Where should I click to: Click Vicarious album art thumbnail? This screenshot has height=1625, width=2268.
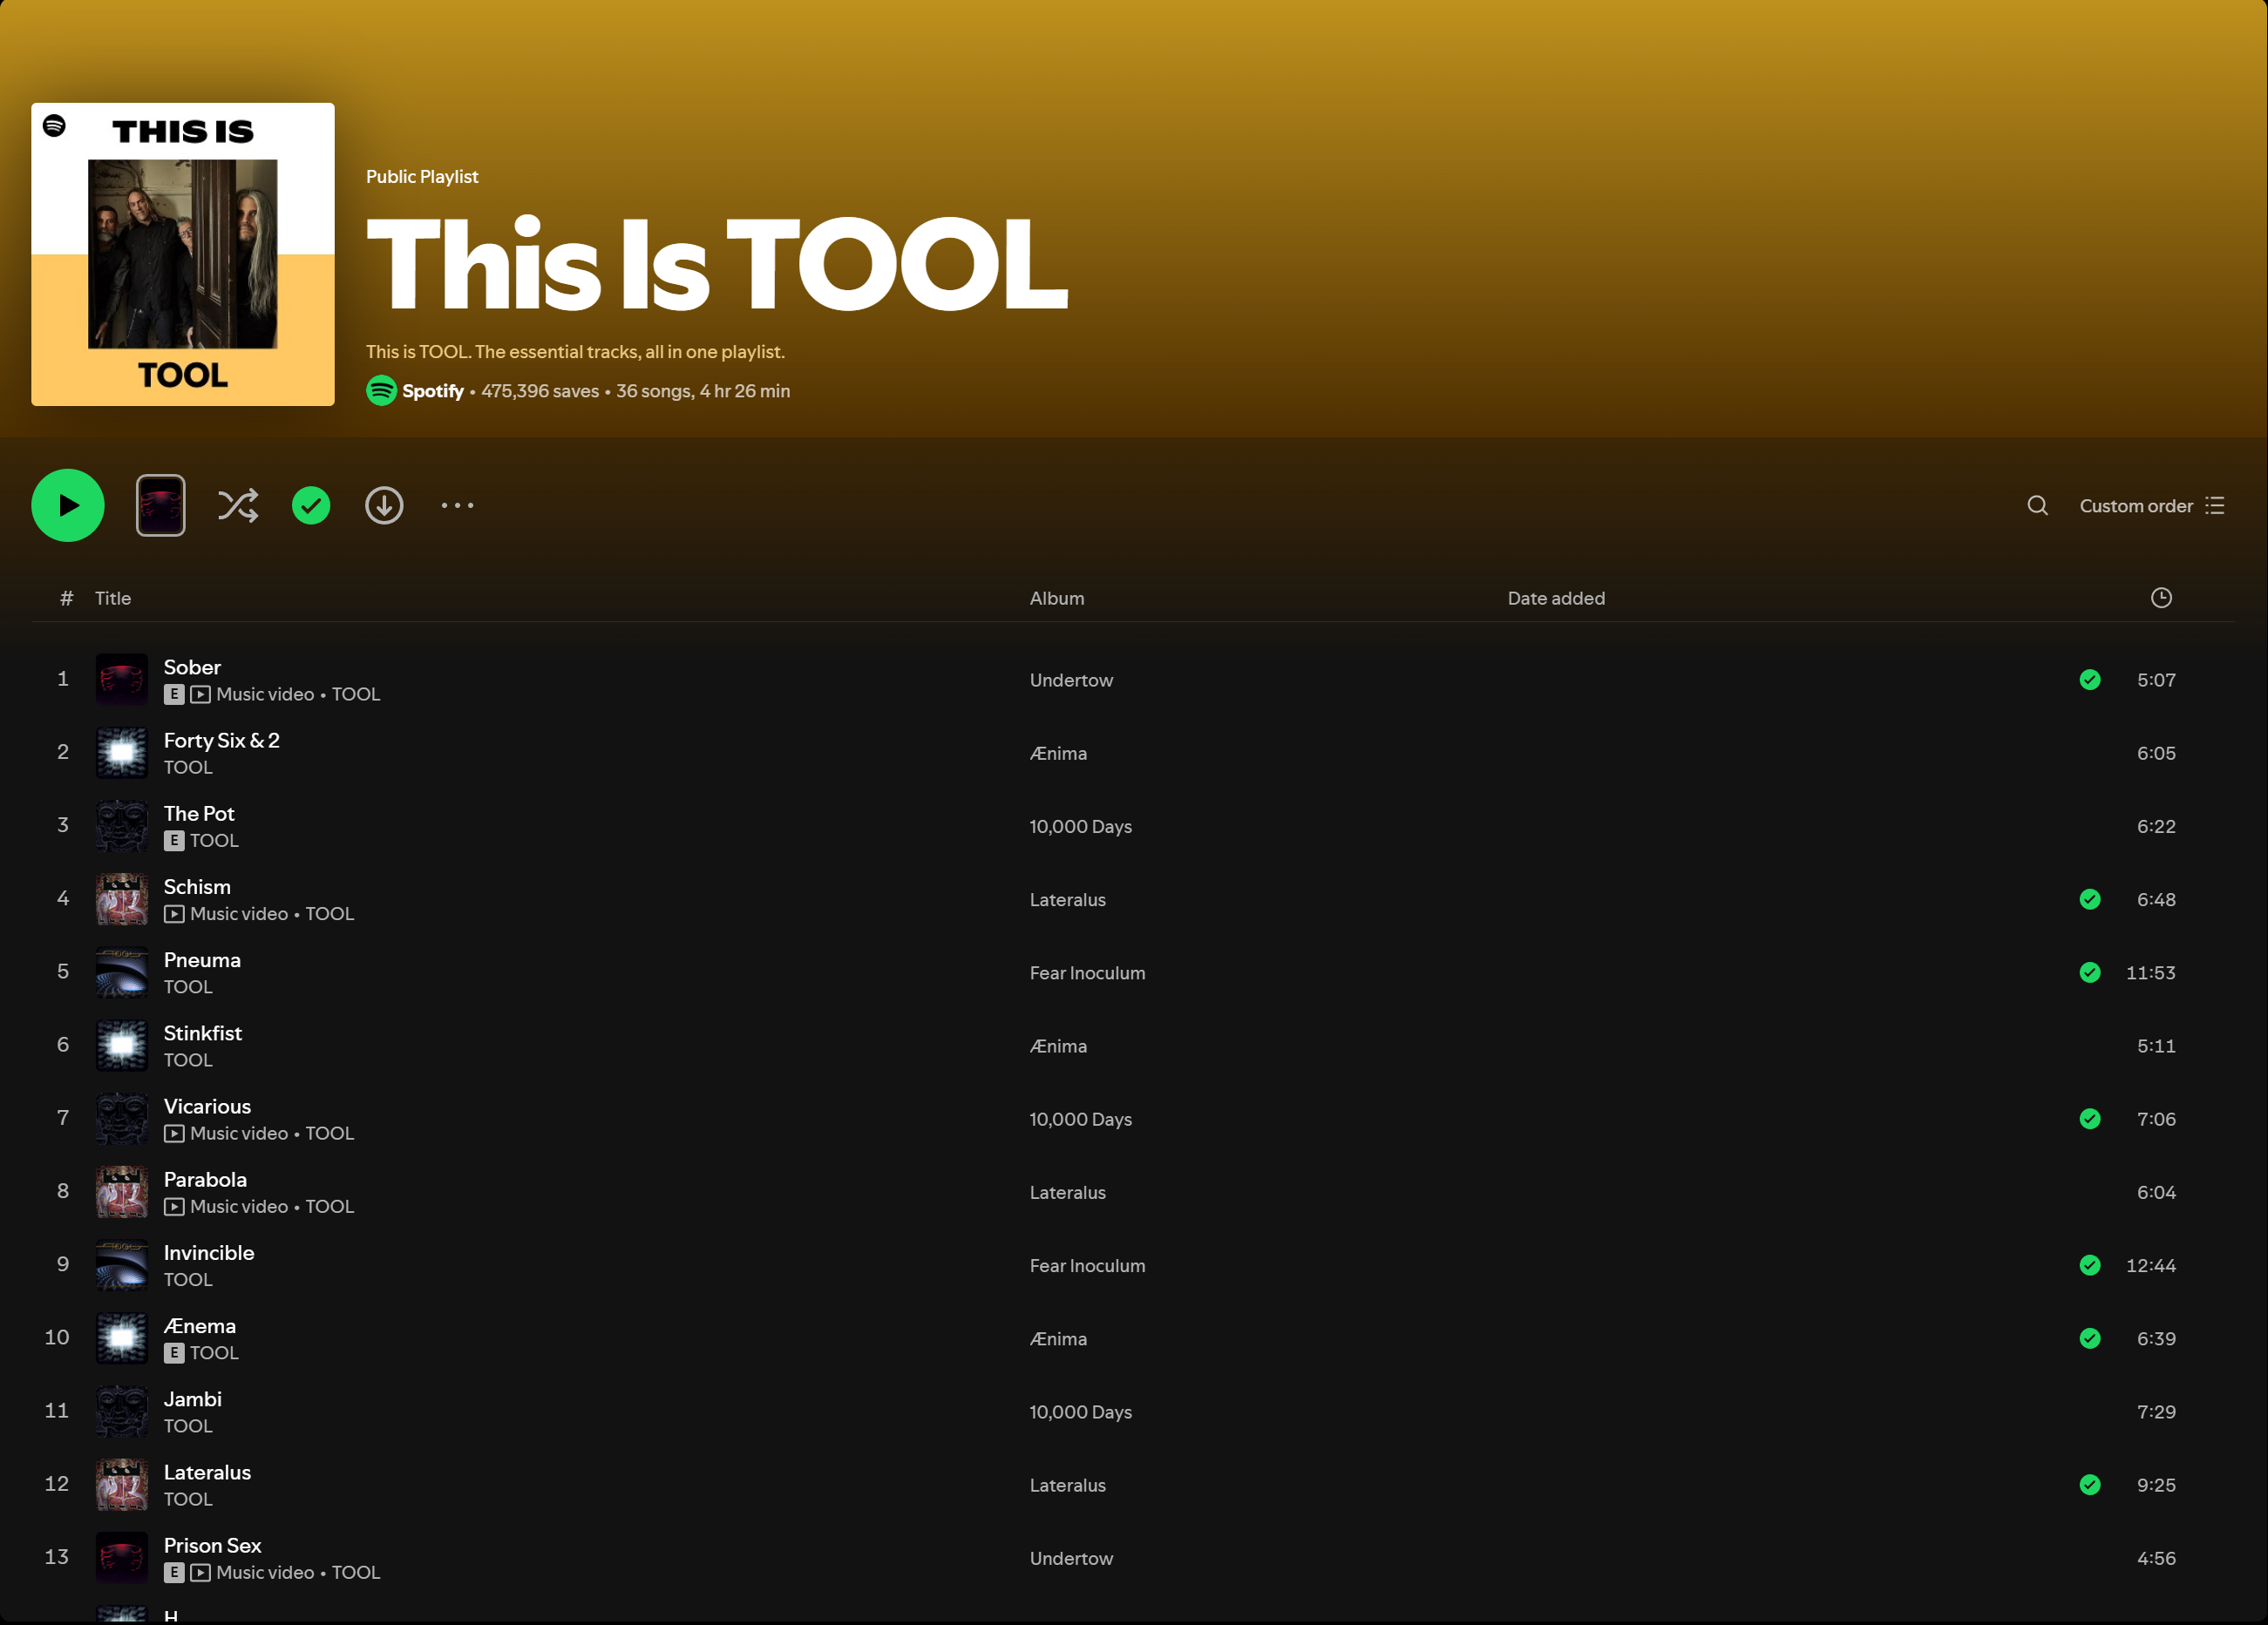122,1120
